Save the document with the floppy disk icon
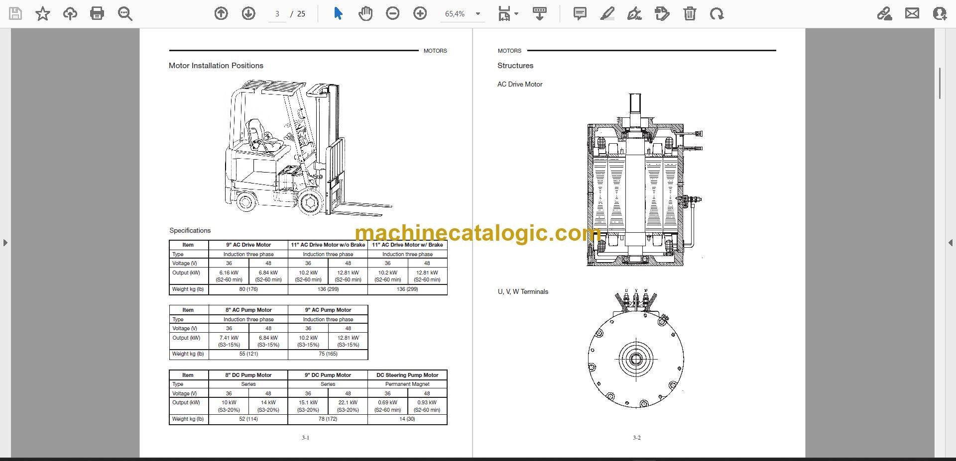The width and height of the screenshot is (956, 461). (x=15, y=13)
